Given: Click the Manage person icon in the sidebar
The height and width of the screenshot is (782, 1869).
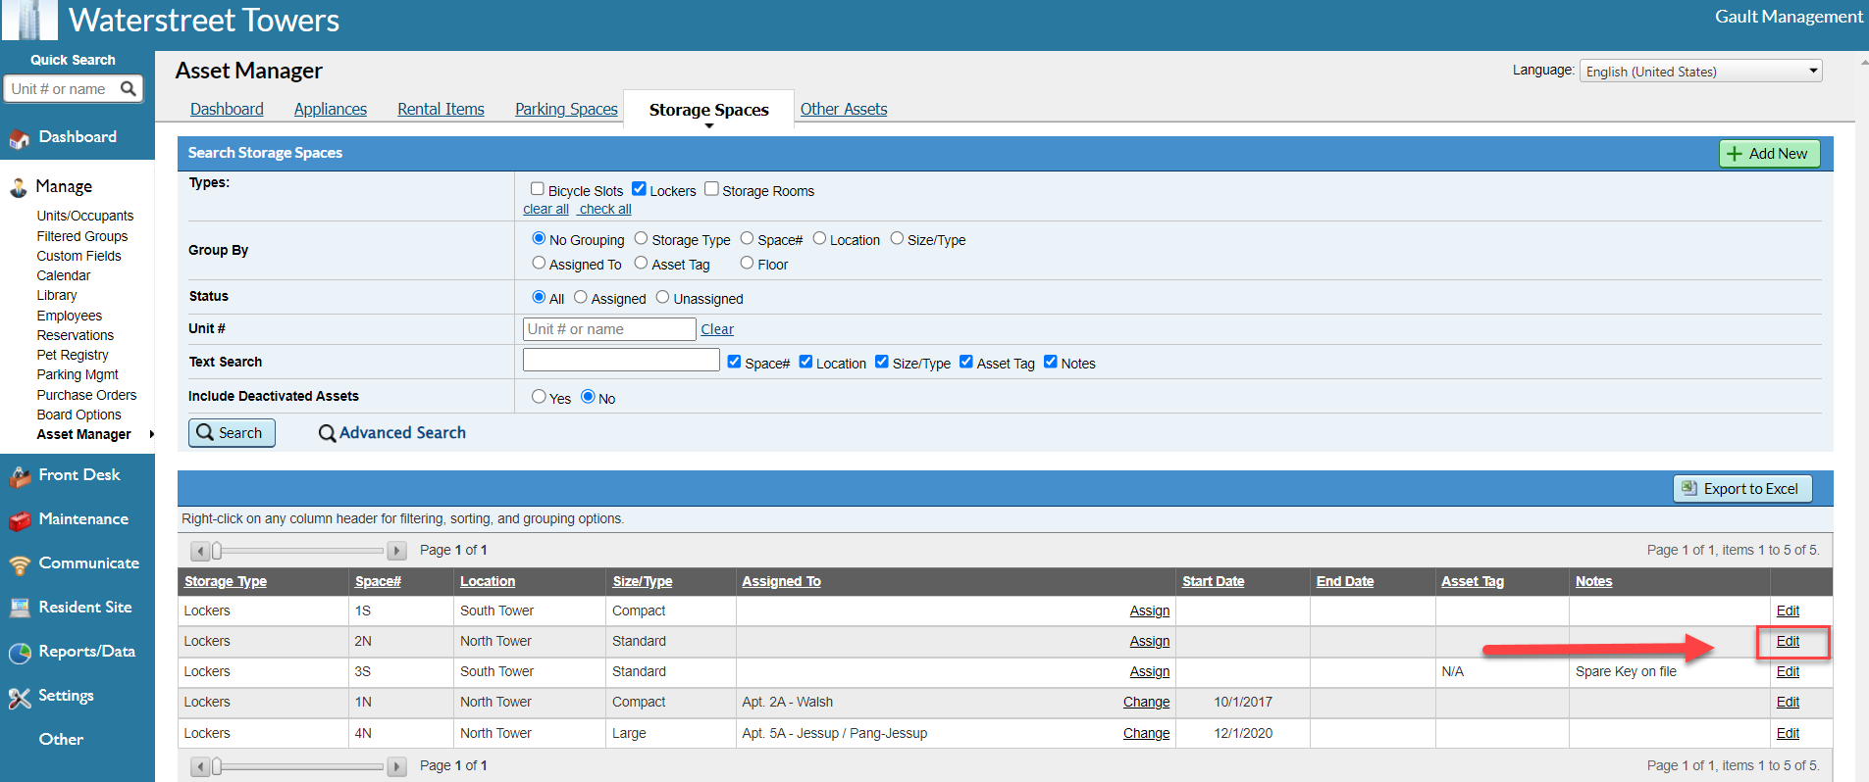Looking at the screenshot, I should click(x=19, y=187).
